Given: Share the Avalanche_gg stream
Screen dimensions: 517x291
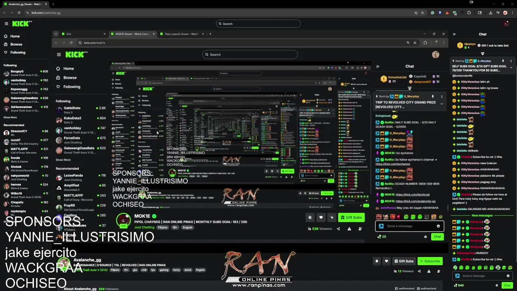Looking at the screenshot, I should coord(419,271).
